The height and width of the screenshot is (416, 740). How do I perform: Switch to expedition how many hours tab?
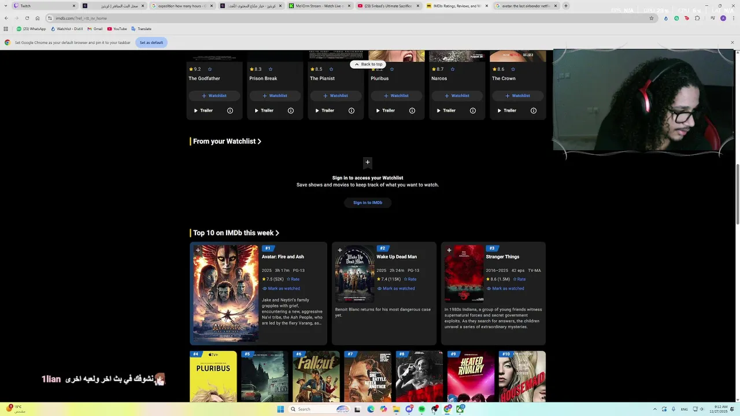182,6
